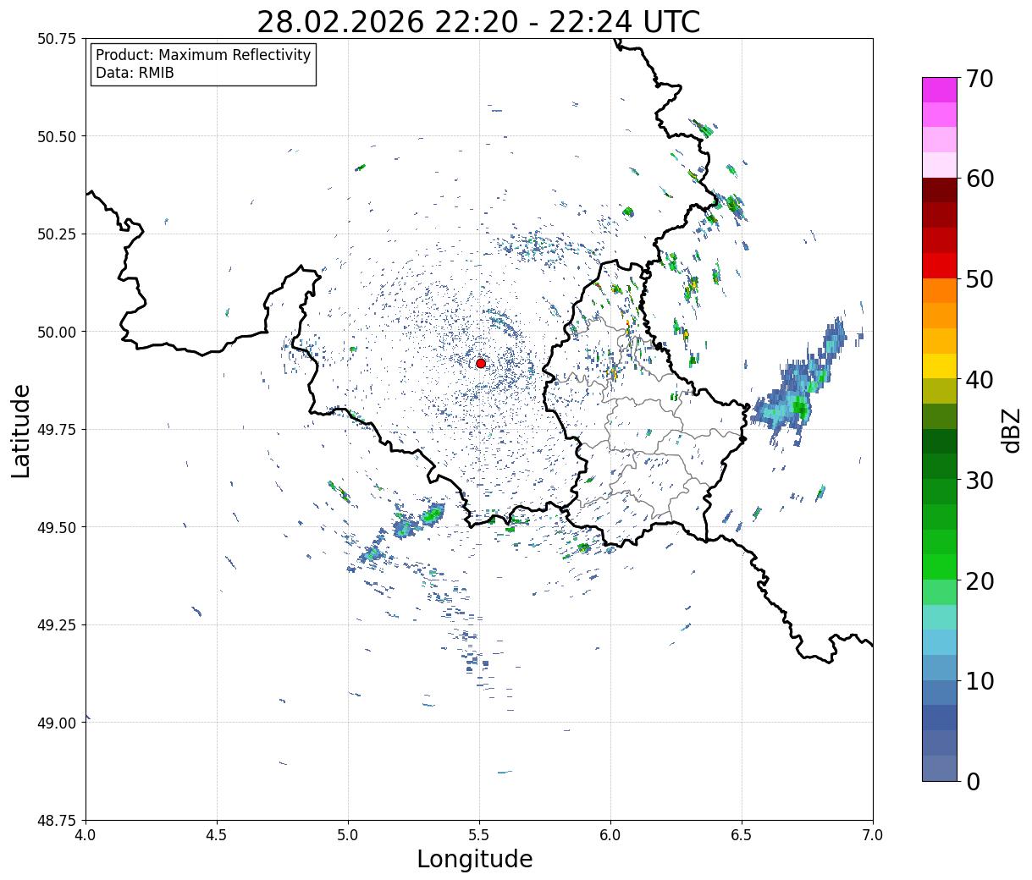Click the latitude tick label 50.25
The image size is (1032, 880).
pyautogui.click(x=57, y=234)
